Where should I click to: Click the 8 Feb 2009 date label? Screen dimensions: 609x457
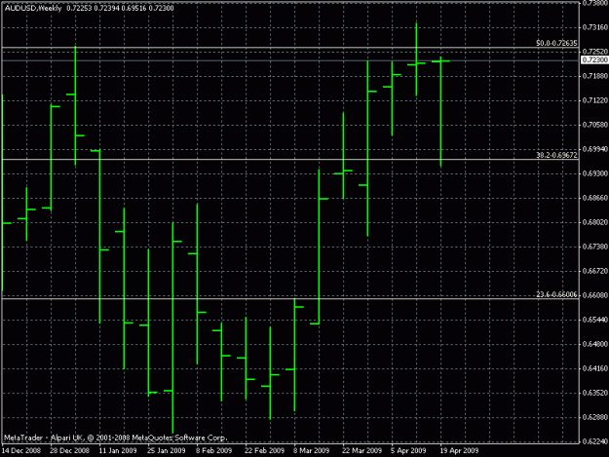[214, 450]
